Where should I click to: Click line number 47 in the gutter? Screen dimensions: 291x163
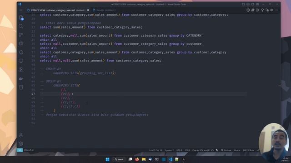33,94
